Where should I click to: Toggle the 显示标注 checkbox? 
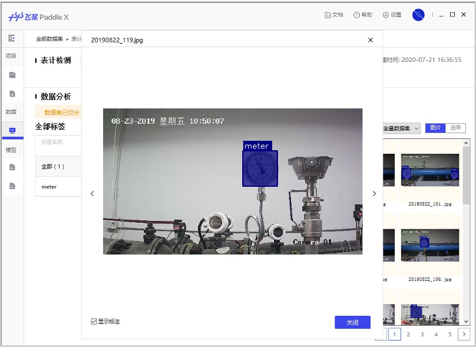94,322
